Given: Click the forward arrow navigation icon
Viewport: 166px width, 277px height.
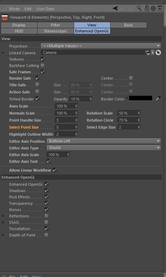Looking at the screenshot, I should click(x=122, y=8).
